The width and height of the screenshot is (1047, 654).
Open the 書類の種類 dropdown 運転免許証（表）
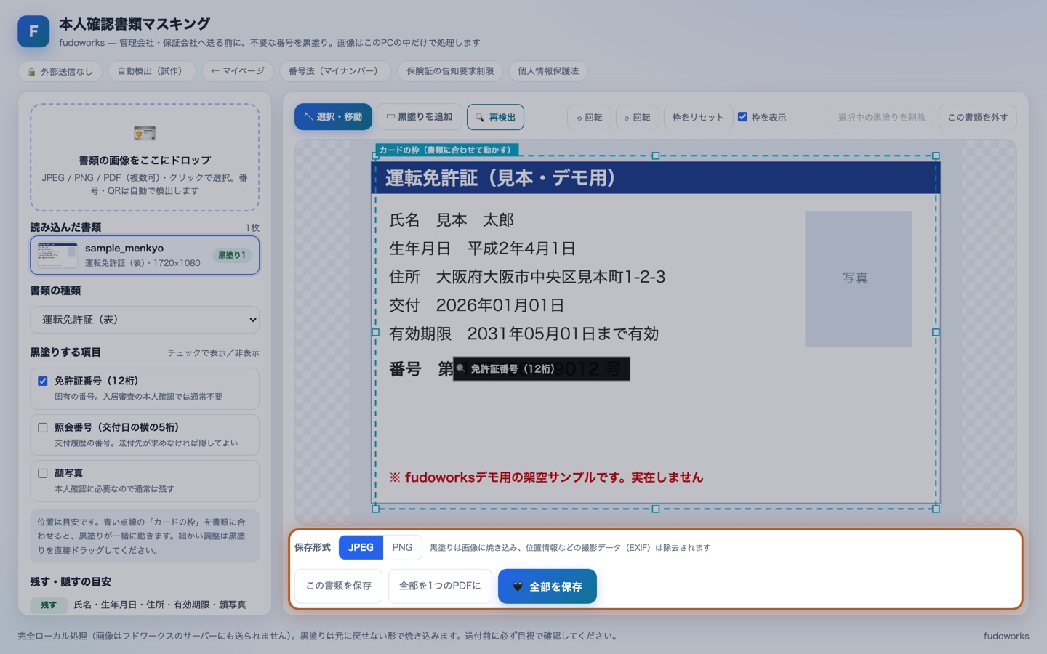145,320
